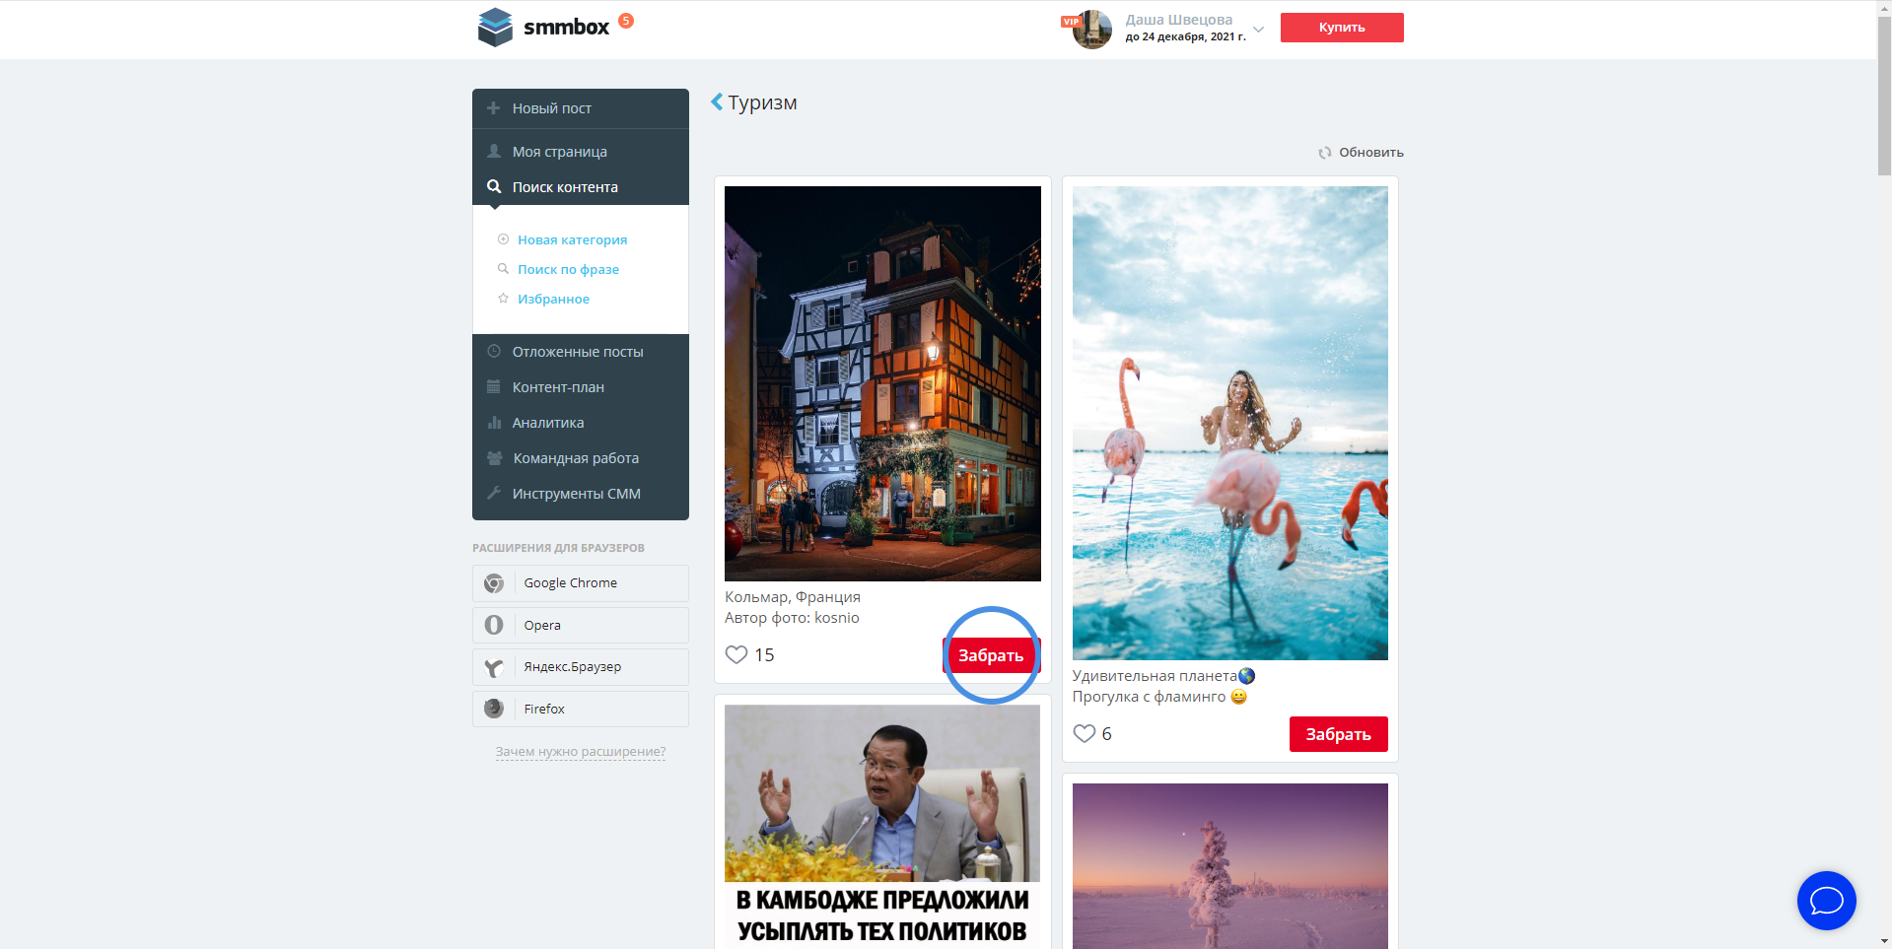This screenshot has height=949, width=1892.
Task: Open Контент-план section
Action: point(581,387)
